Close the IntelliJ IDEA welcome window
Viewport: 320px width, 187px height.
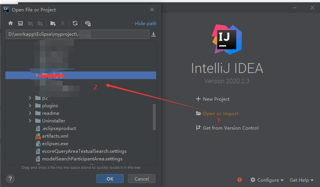(312, 8)
